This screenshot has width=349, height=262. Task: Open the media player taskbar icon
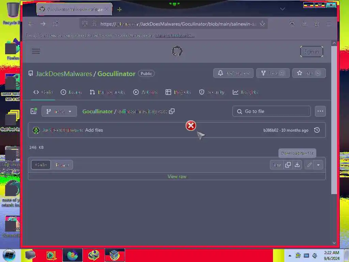click(51, 255)
